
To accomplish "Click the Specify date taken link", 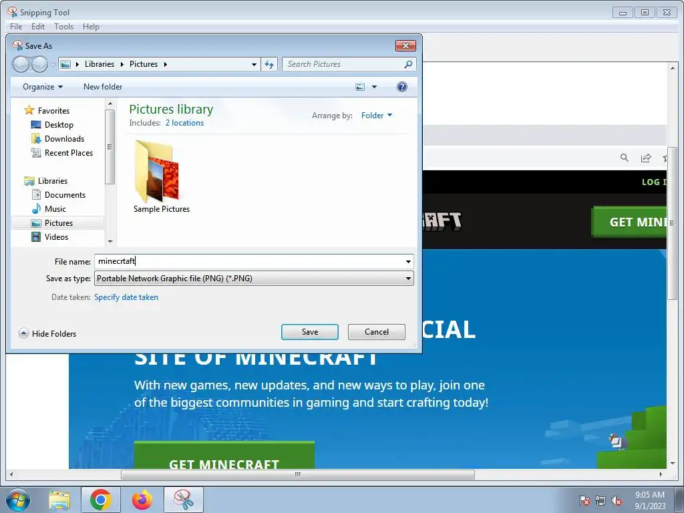I will click(x=126, y=297).
